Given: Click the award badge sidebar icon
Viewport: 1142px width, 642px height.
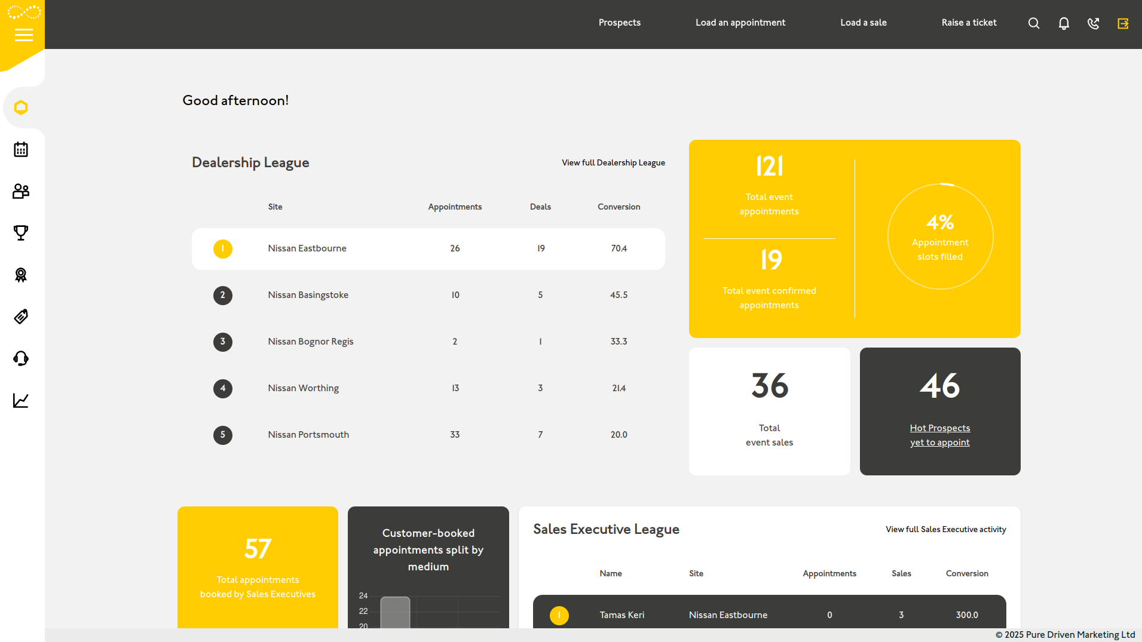Looking at the screenshot, I should pos(22,275).
